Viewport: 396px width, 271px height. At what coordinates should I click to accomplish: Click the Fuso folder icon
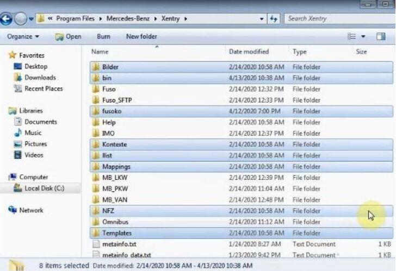(x=96, y=89)
